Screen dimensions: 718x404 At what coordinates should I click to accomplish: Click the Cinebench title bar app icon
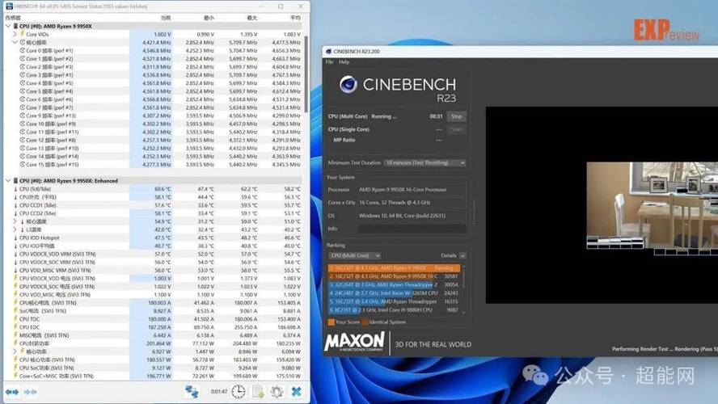click(327, 51)
